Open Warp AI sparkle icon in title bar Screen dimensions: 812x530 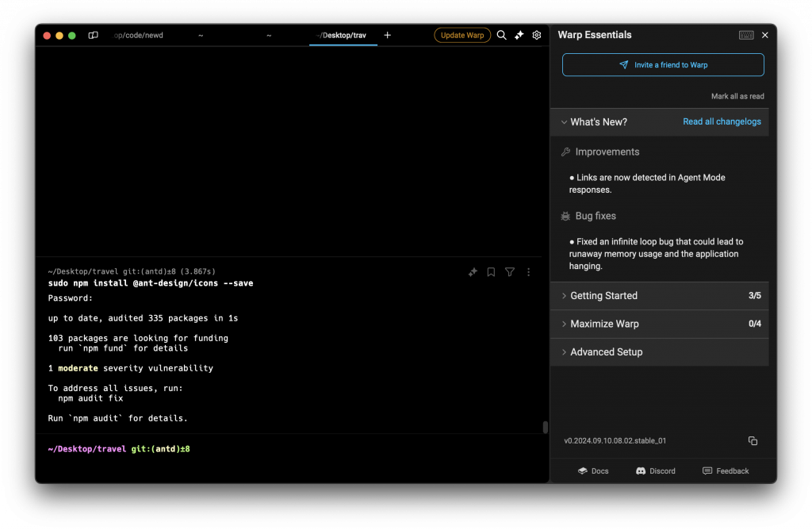coord(519,35)
